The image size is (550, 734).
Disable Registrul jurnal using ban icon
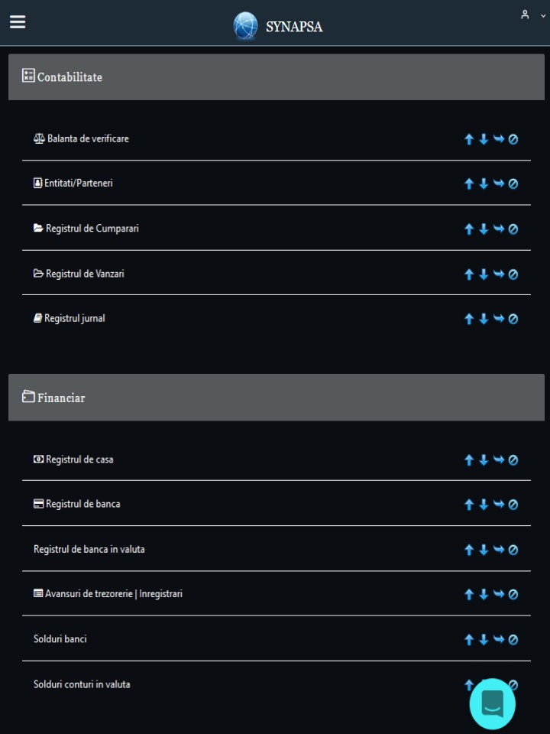point(513,319)
